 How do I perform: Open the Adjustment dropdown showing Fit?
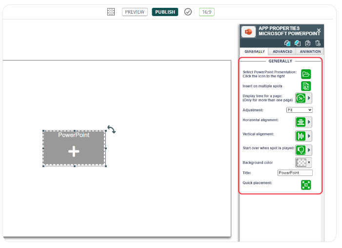tap(299, 110)
